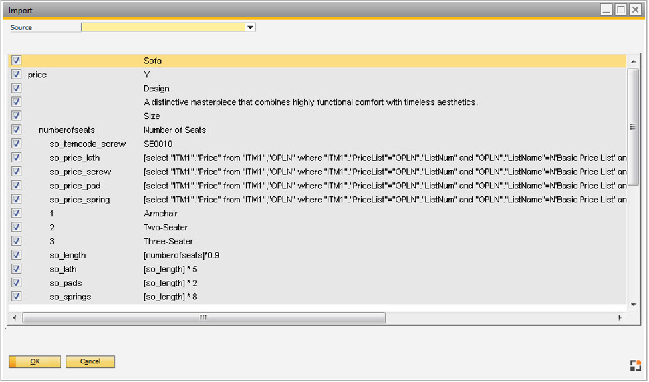Image resolution: width=649 pixels, height=382 pixels.
Task: Uncheck the numberofseats row checkbox
Action: click(17, 130)
